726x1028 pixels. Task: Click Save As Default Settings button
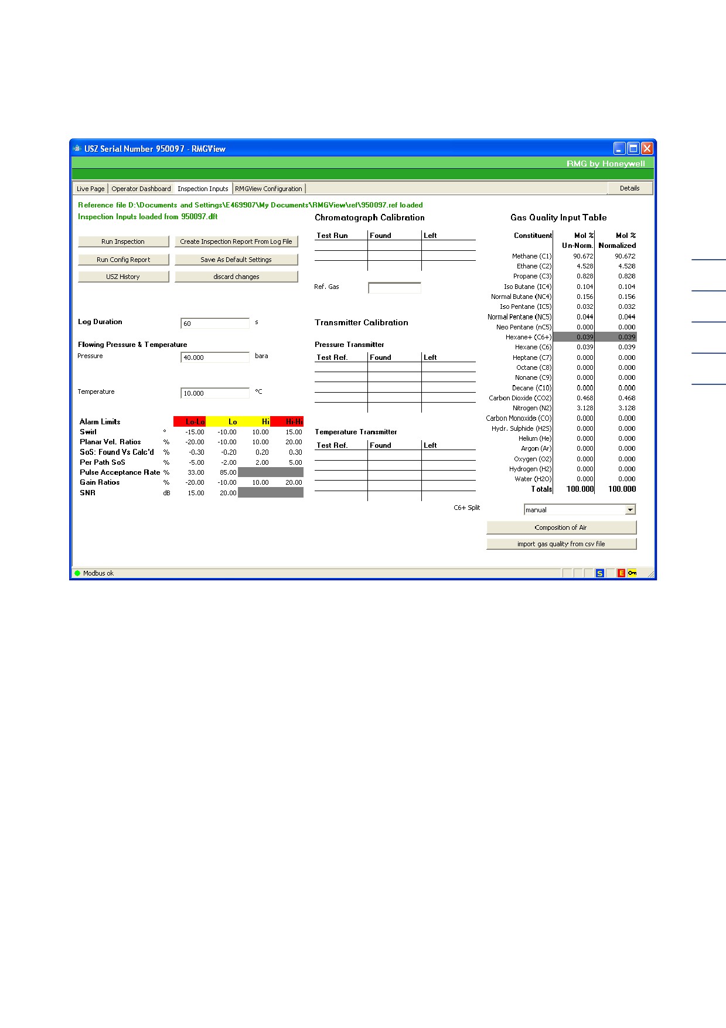pyautogui.click(x=236, y=260)
